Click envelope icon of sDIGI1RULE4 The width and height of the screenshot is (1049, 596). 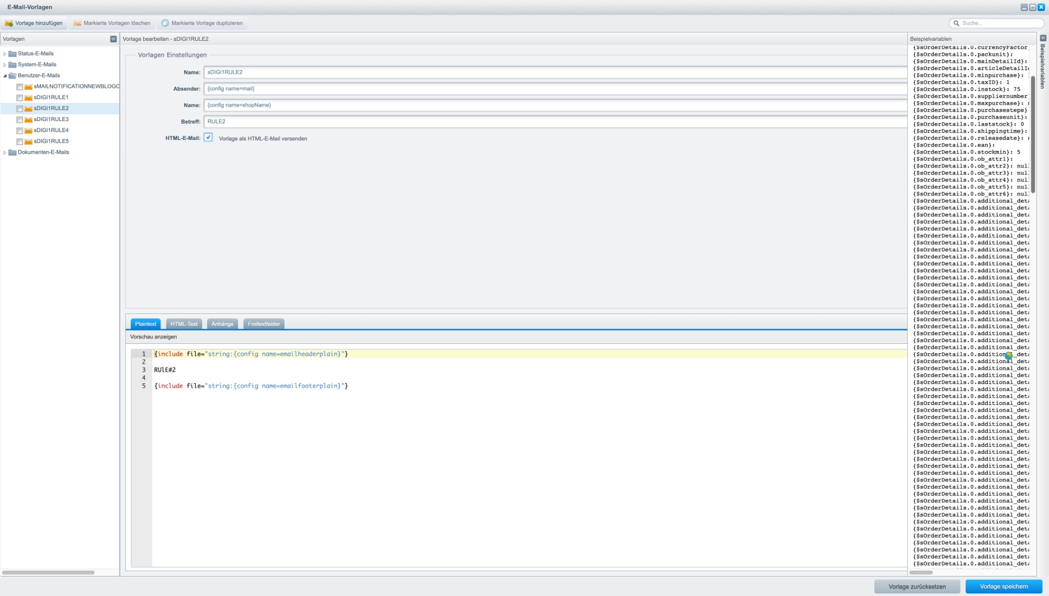(28, 131)
